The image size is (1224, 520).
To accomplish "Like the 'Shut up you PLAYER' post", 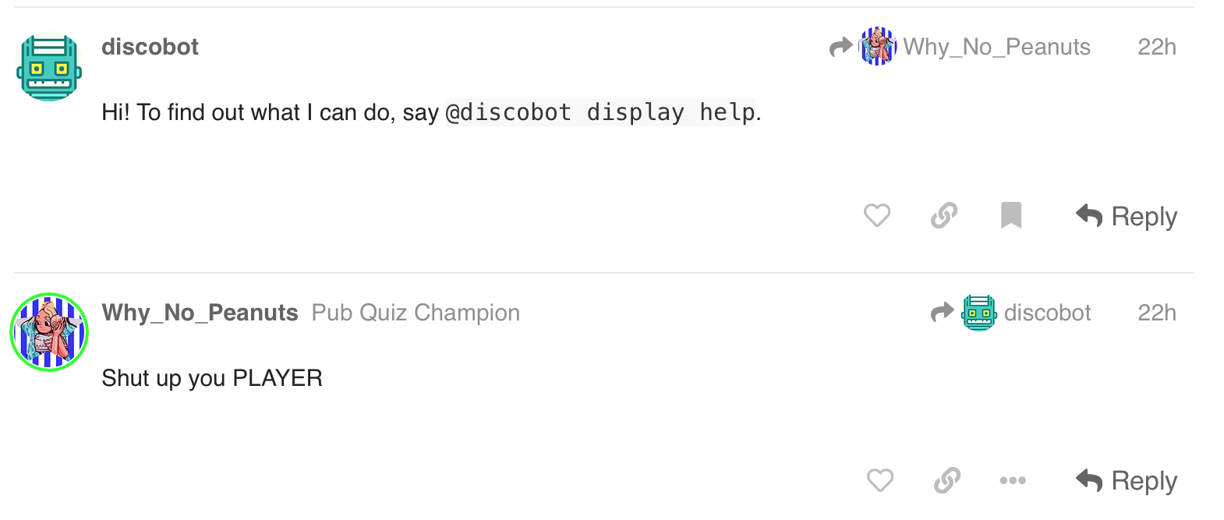I will (880, 480).
